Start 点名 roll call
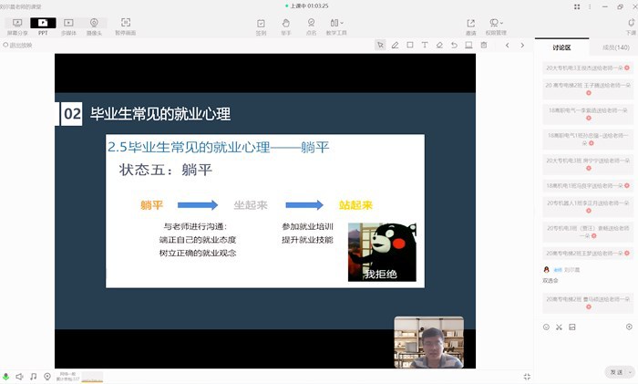The width and height of the screenshot is (638, 384). click(x=312, y=26)
